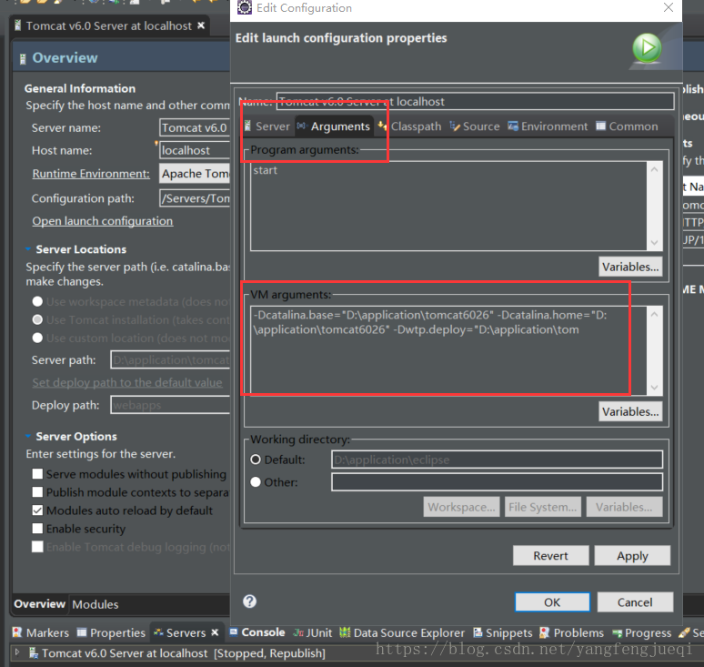Click the Configuration path field
Viewport: 704px width, 667px height.
(195, 198)
